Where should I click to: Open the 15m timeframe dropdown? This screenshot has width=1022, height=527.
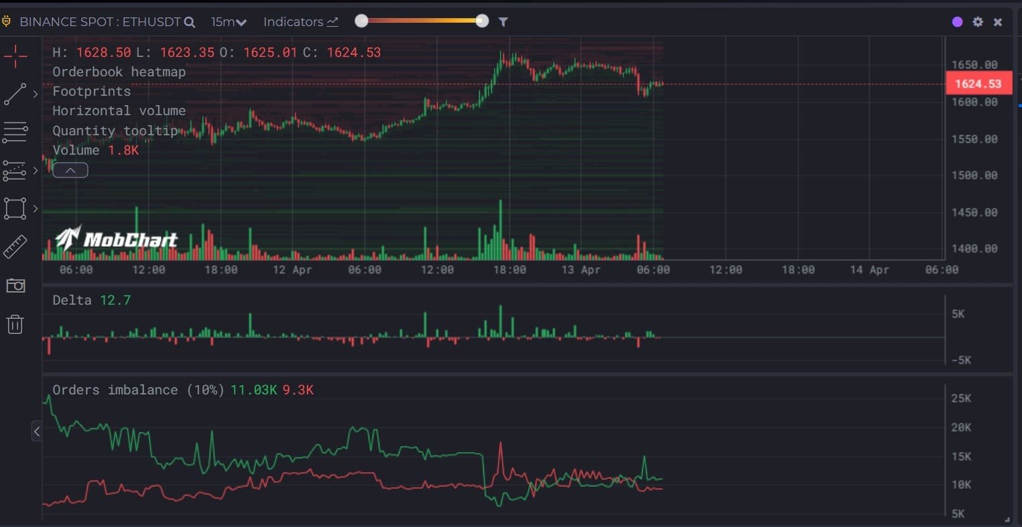(229, 22)
